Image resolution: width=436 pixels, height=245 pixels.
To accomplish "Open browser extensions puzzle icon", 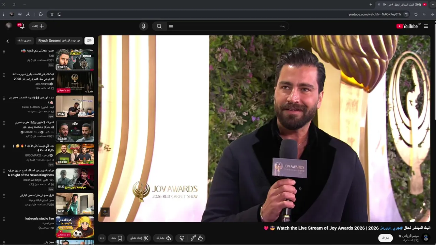I will pyautogui.click(x=41, y=14).
